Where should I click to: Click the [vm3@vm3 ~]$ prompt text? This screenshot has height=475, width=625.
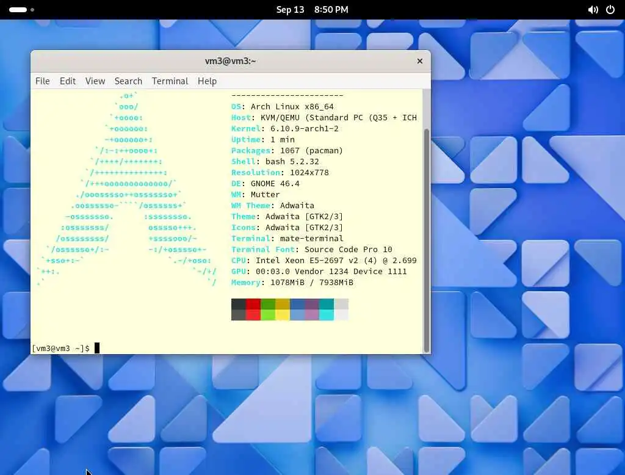coord(60,348)
